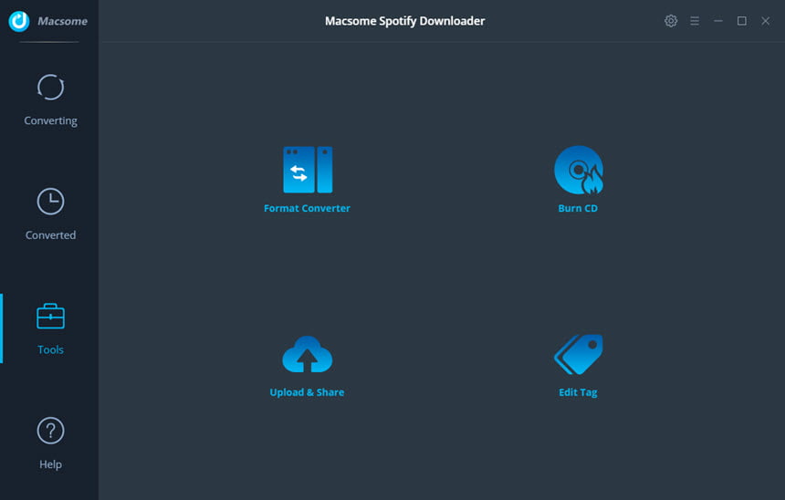The image size is (785, 500).
Task: Open the Converted history section
Action: (50, 214)
